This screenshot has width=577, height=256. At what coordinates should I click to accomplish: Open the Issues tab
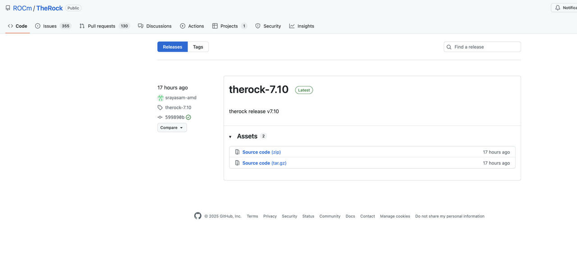pos(50,26)
